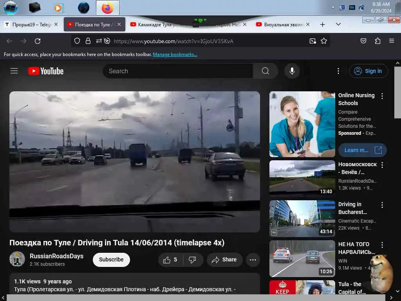The width and height of the screenshot is (401, 301).
Task: Click the Windows Start orb
Action: (x=11, y=8)
